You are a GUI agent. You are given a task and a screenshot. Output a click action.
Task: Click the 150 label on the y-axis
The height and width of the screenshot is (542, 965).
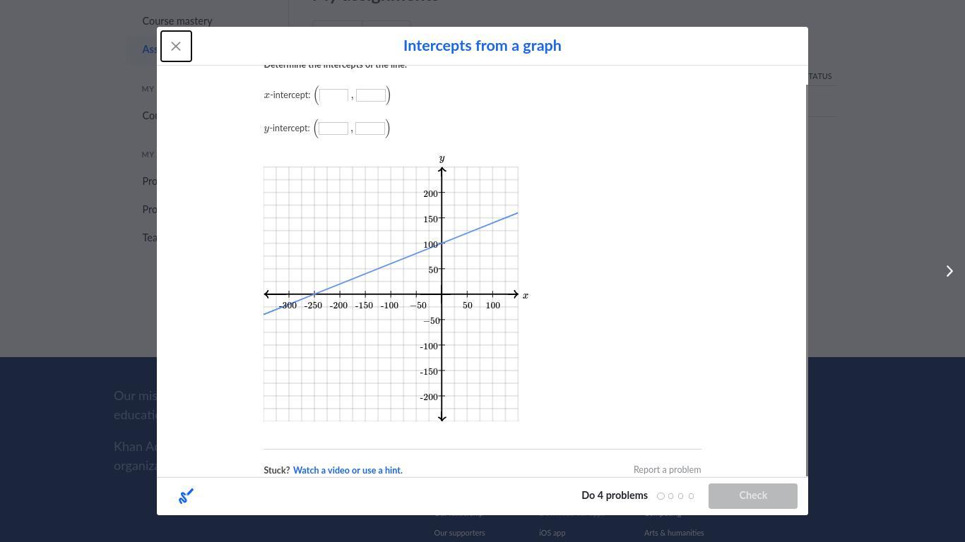click(430, 219)
